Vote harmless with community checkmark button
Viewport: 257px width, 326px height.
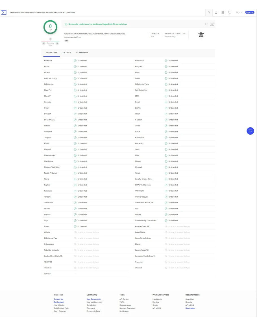click(57, 43)
